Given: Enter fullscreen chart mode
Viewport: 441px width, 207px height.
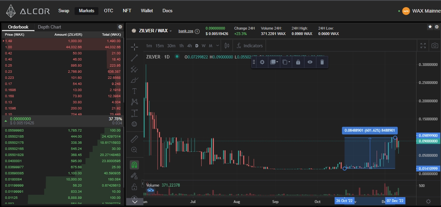Looking at the screenshot, I should [423, 46].
